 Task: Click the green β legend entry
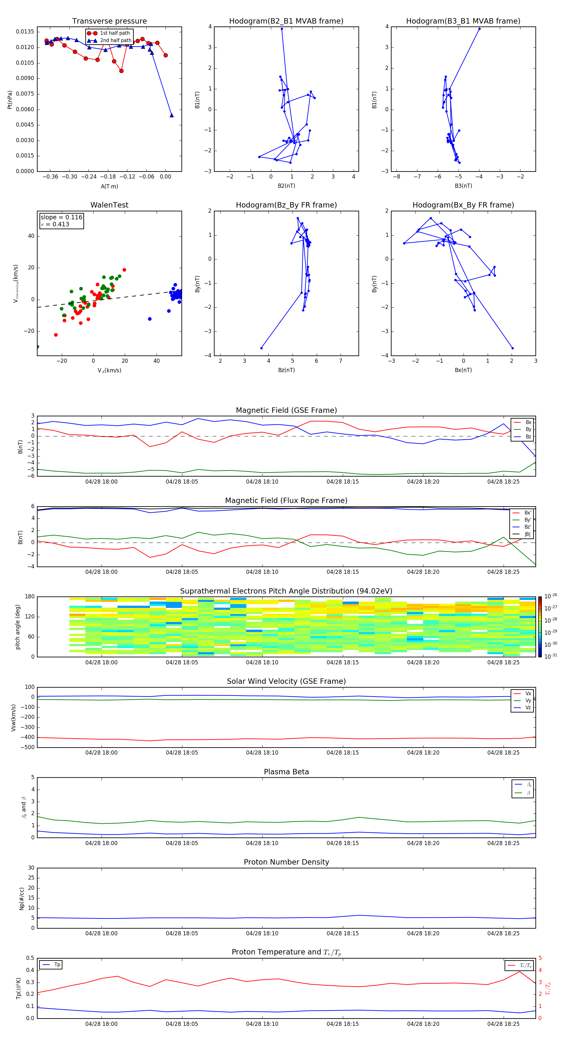tap(523, 793)
